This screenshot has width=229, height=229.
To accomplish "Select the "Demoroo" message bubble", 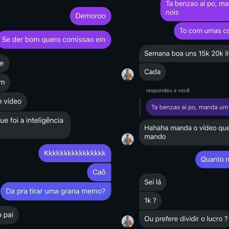I will [90, 16].
